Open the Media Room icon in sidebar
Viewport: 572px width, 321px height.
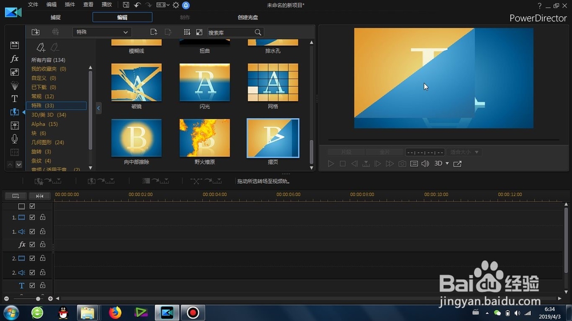(15, 45)
